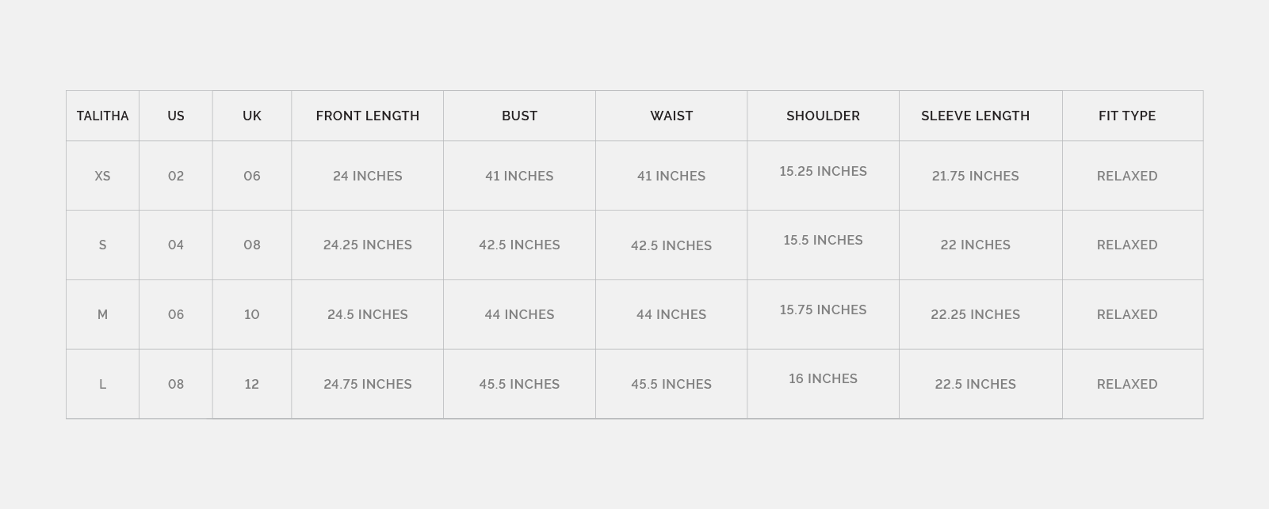Select the 15.75 INCHES shoulder cell
This screenshot has width=1269, height=509.
[x=823, y=310]
